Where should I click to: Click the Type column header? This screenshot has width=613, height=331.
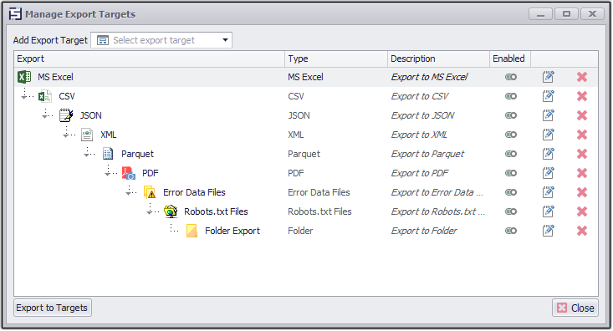336,59
